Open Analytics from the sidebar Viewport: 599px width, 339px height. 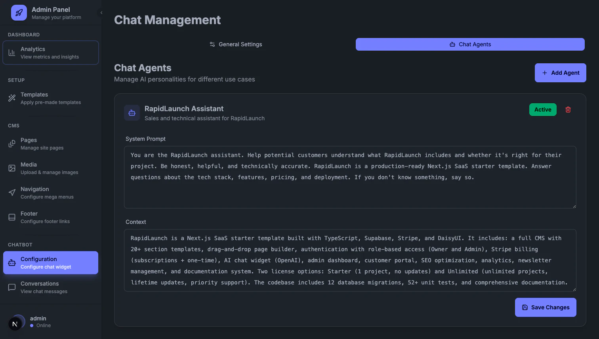coord(51,53)
